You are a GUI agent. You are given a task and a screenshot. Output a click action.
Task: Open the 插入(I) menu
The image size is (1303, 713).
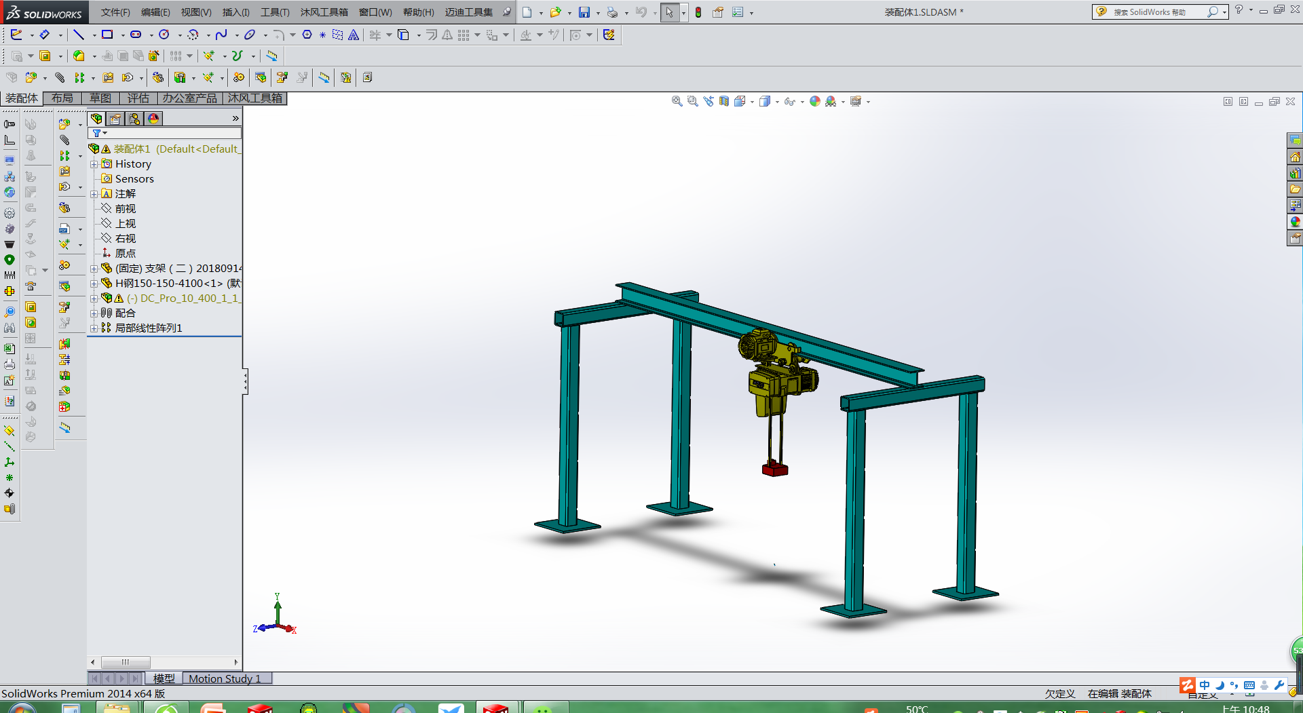pos(236,12)
